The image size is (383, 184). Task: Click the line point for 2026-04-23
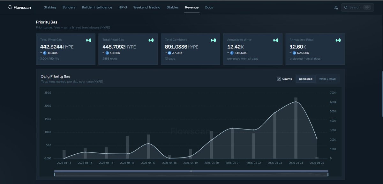(x=275, y=113)
